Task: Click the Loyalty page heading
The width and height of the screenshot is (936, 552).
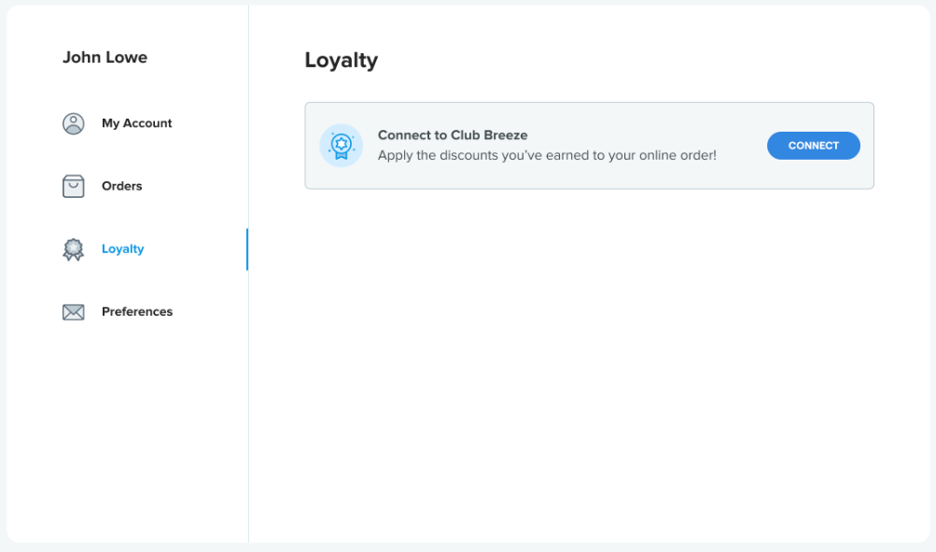Action: pyautogui.click(x=342, y=61)
